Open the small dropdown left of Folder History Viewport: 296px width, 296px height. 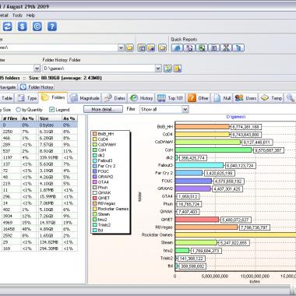pos(37,69)
